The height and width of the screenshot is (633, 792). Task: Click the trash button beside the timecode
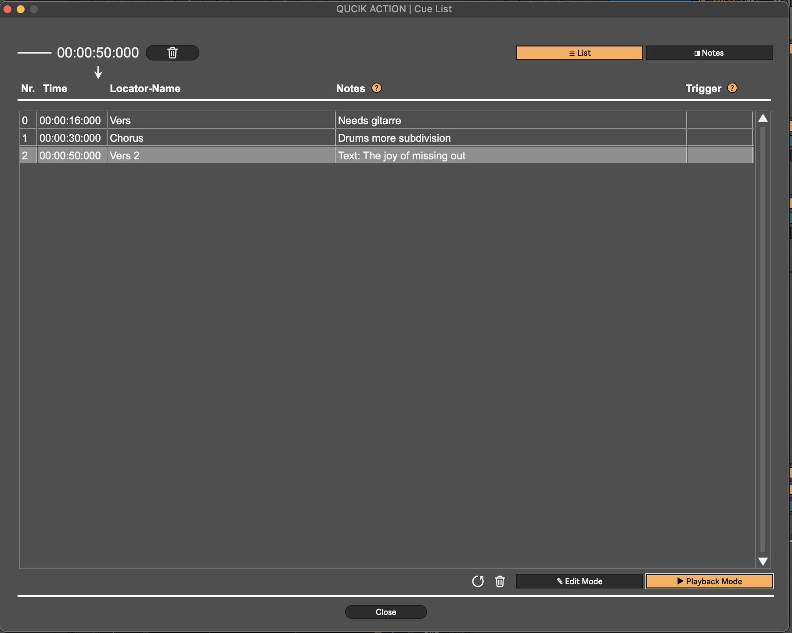[x=172, y=53]
